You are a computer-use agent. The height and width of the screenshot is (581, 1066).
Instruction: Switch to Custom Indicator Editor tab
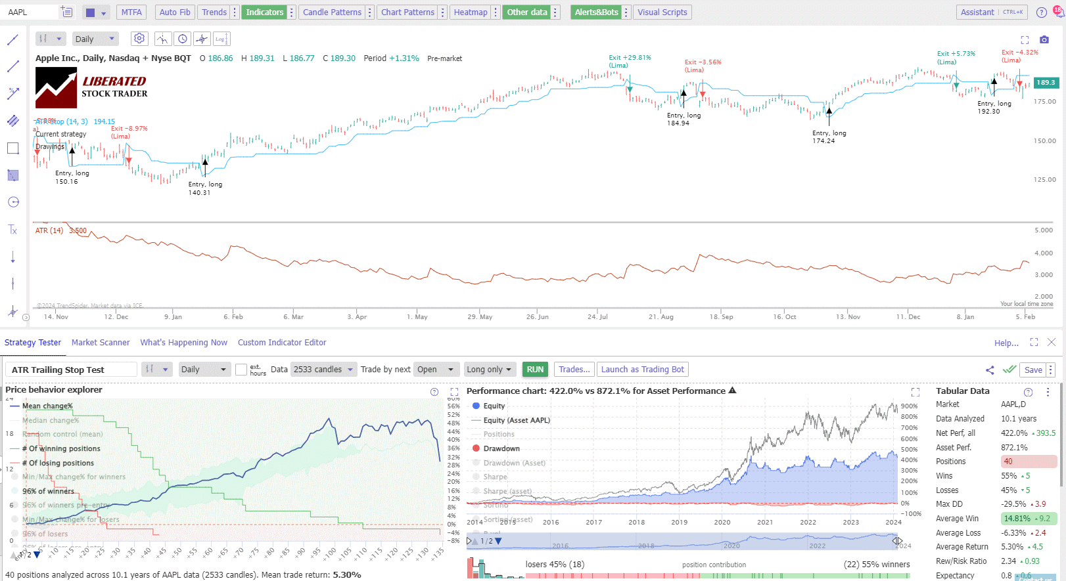[x=282, y=342]
